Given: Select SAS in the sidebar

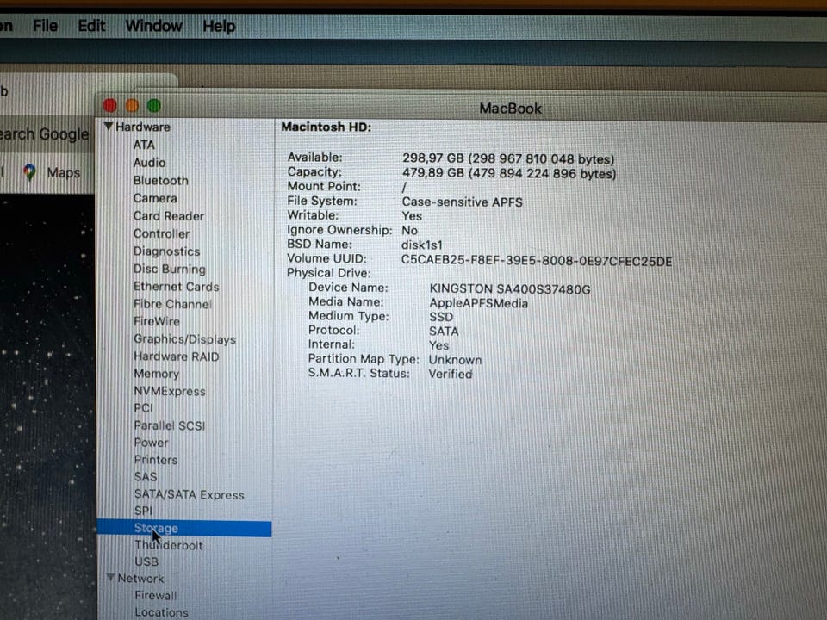Looking at the screenshot, I should pos(146,476).
